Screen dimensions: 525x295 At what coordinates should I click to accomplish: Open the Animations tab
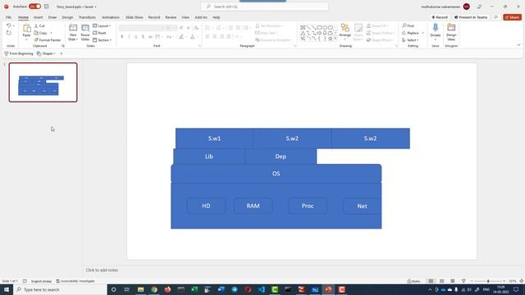click(111, 17)
